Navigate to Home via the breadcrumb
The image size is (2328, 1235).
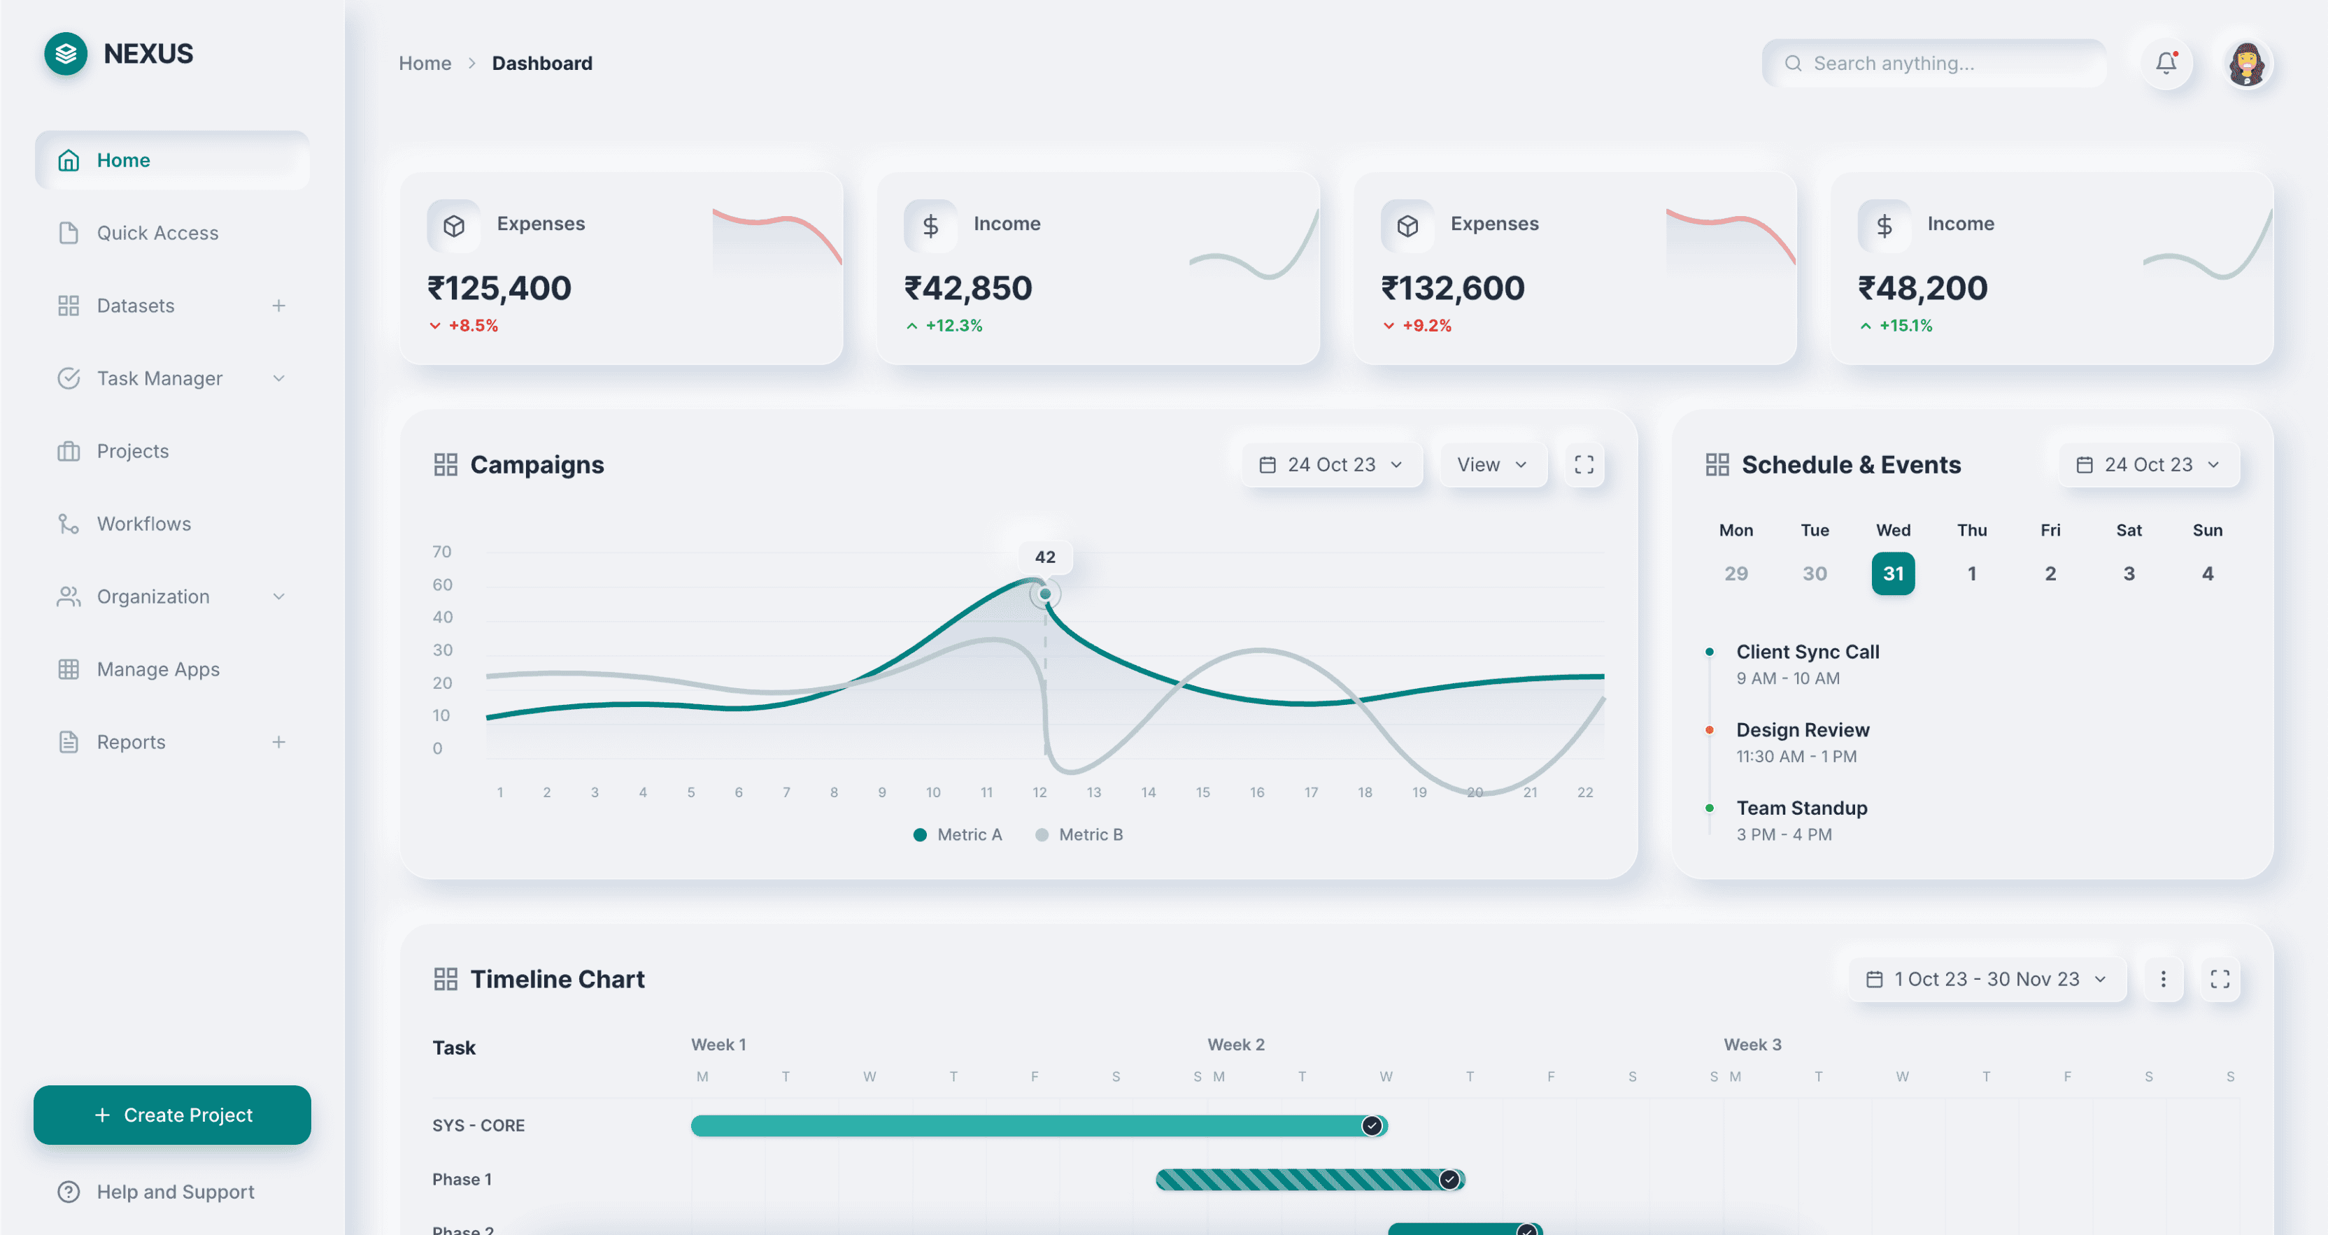pyautogui.click(x=425, y=63)
